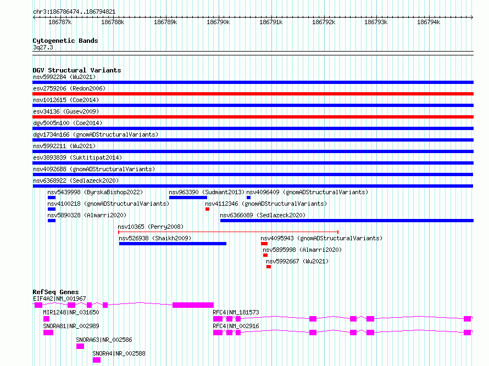
Task: Open the nsv1012615 (Coe2014) variant label
Action: pyautogui.click(x=66, y=100)
